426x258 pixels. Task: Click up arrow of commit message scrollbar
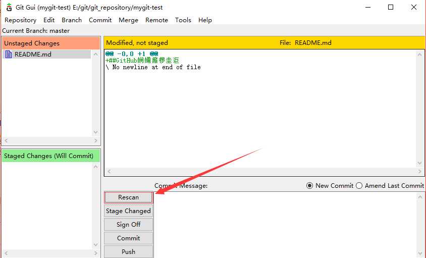(420, 197)
